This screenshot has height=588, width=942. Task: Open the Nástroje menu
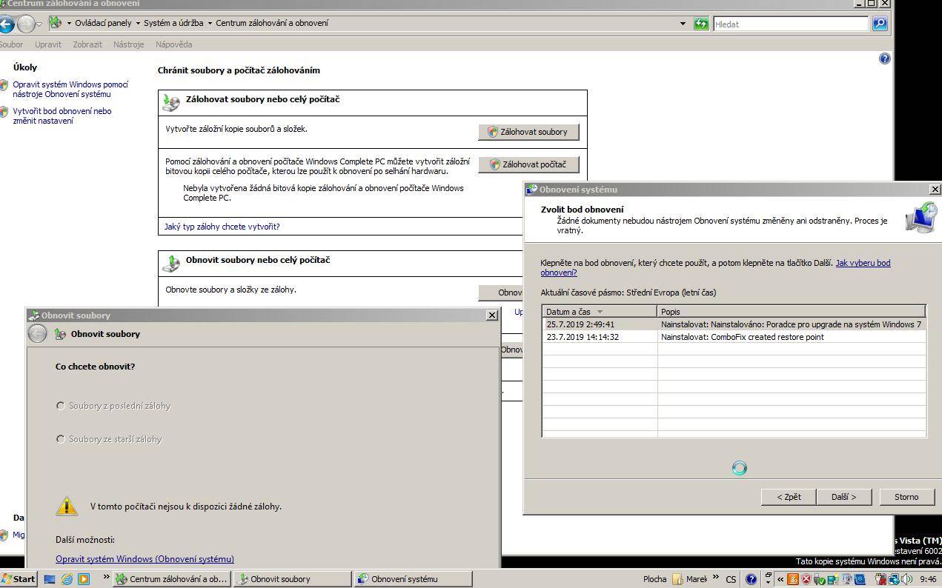pyautogui.click(x=129, y=44)
